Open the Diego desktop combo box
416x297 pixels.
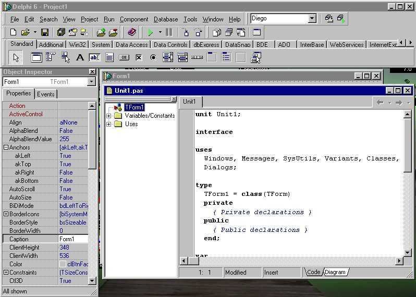click(x=312, y=19)
